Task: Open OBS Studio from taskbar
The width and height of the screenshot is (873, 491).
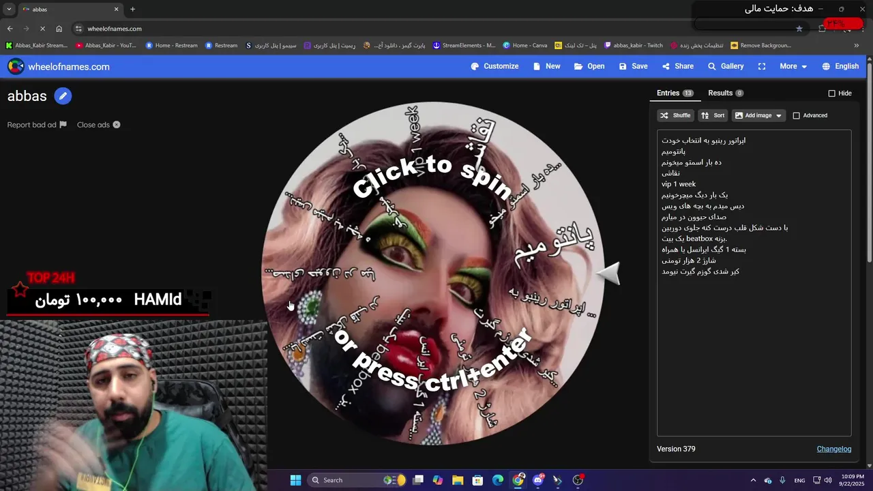Action: click(x=578, y=480)
